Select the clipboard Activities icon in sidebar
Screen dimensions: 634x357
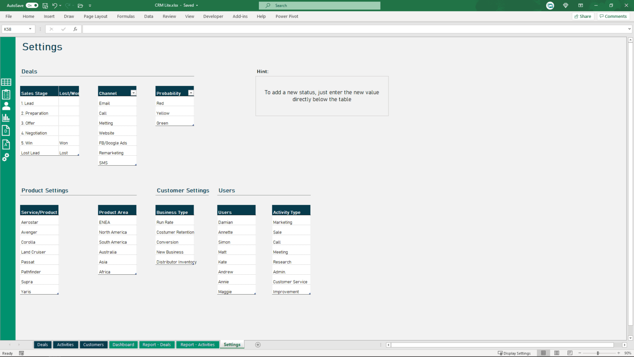click(x=6, y=94)
